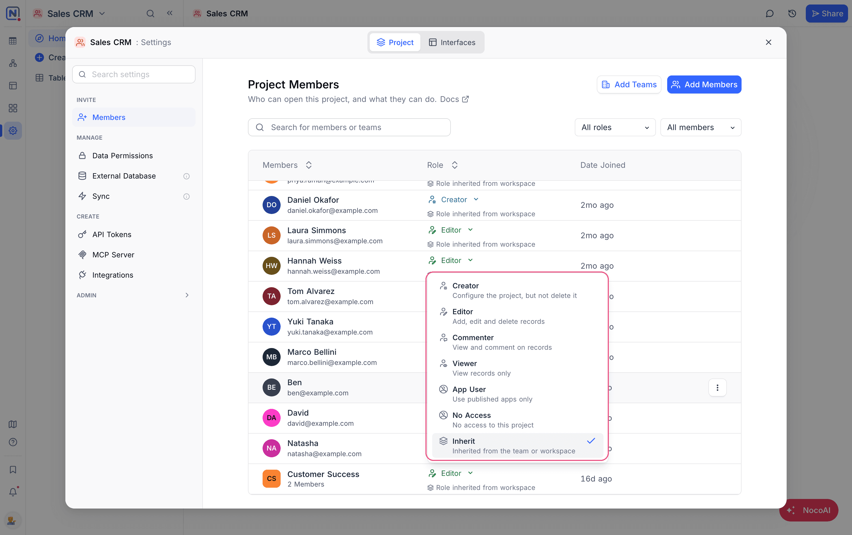Open the Docs external link icon
Screen dimensions: 852x535
pyautogui.click(x=466, y=99)
